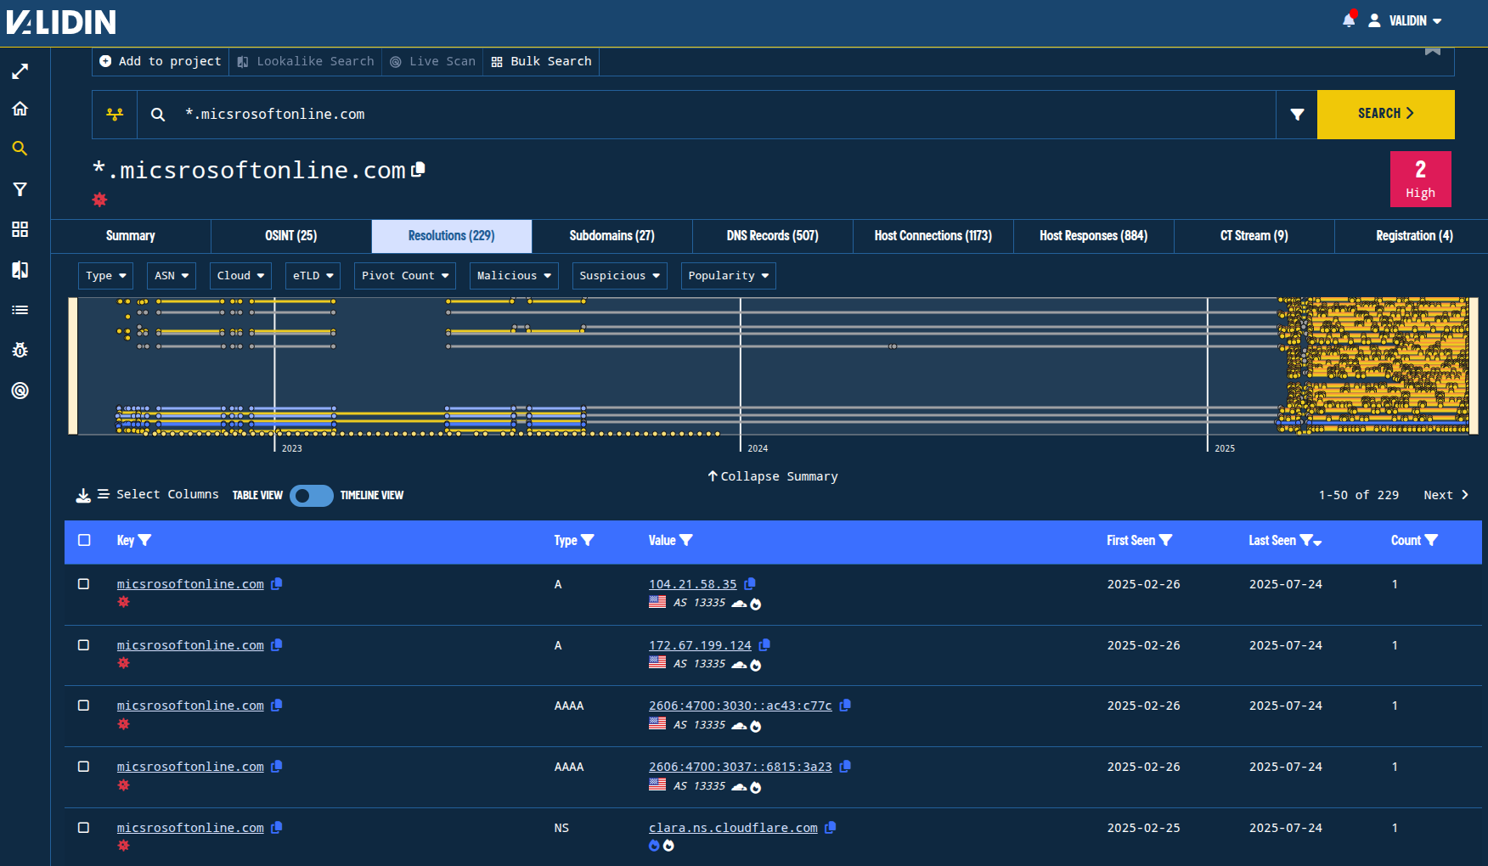Open the target radar icon in sidebar

(x=20, y=391)
